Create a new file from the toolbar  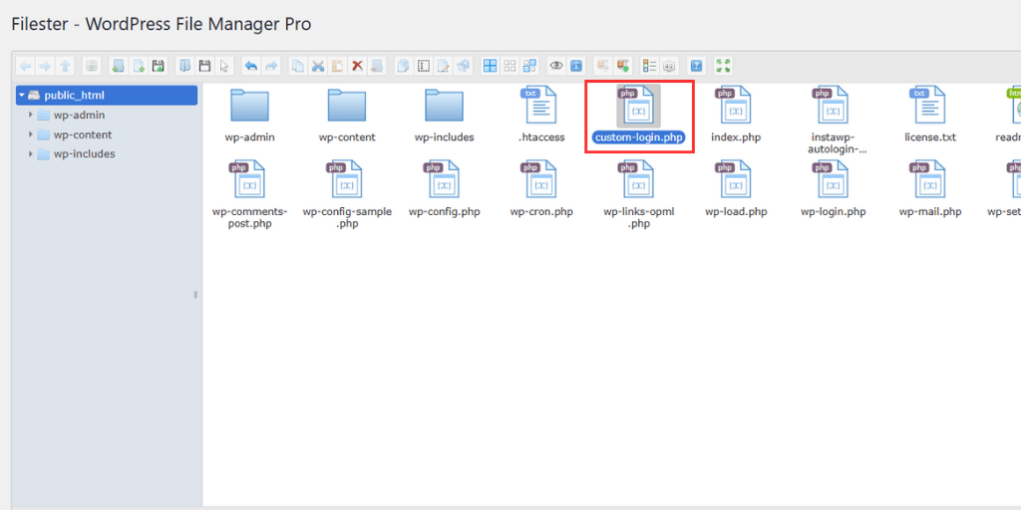click(x=138, y=66)
